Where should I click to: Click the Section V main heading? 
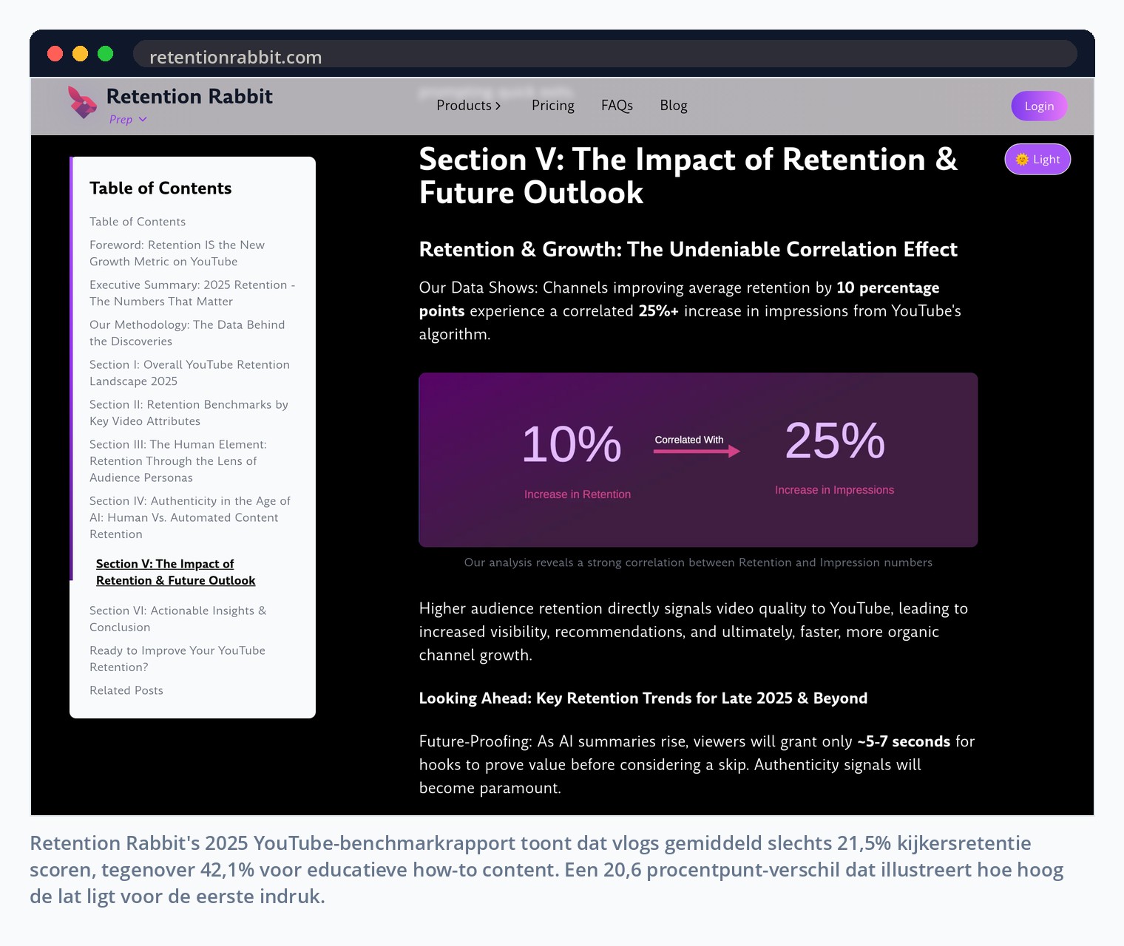pyautogui.click(x=688, y=176)
